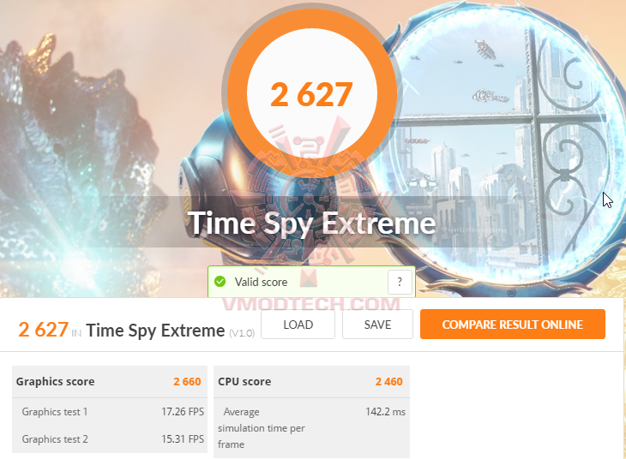
Task: Click COMPARE RESULT ONLINE
Action: point(513,325)
